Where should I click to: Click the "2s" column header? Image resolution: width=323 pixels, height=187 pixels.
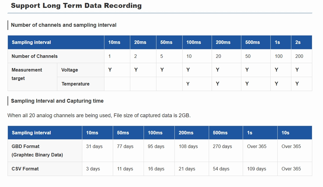298,42
